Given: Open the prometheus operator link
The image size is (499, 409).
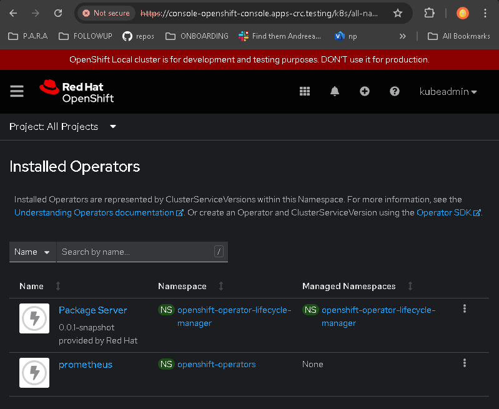Looking at the screenshot, I should pos(86,365).
